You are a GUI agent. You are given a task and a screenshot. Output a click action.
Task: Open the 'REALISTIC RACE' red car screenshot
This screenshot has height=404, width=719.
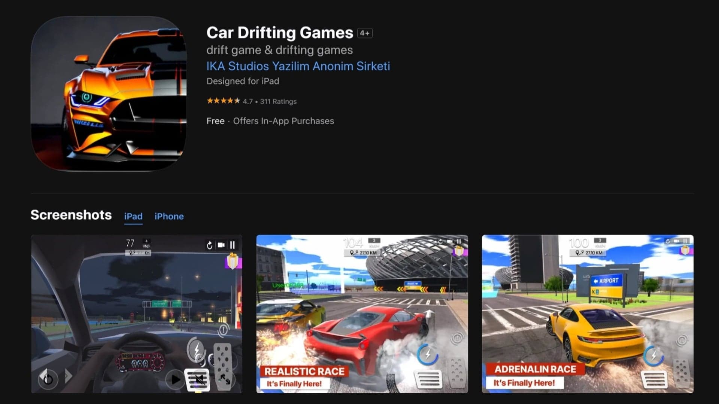[362, 314]
